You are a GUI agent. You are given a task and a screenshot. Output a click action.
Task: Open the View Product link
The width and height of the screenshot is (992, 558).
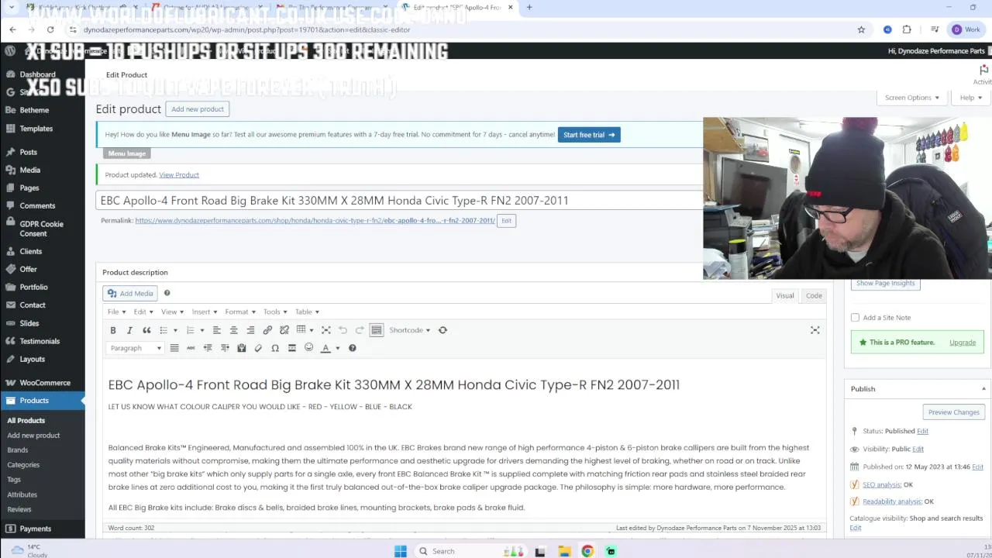coord(179,175)
